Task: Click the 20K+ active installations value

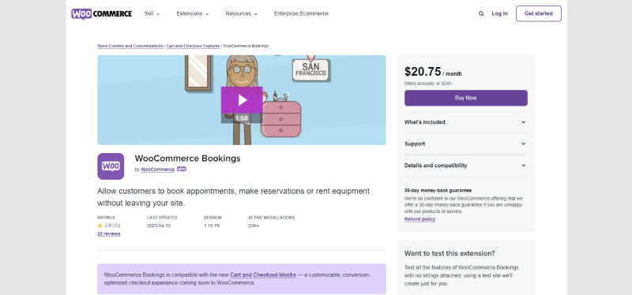Action: tap(254, 226)
